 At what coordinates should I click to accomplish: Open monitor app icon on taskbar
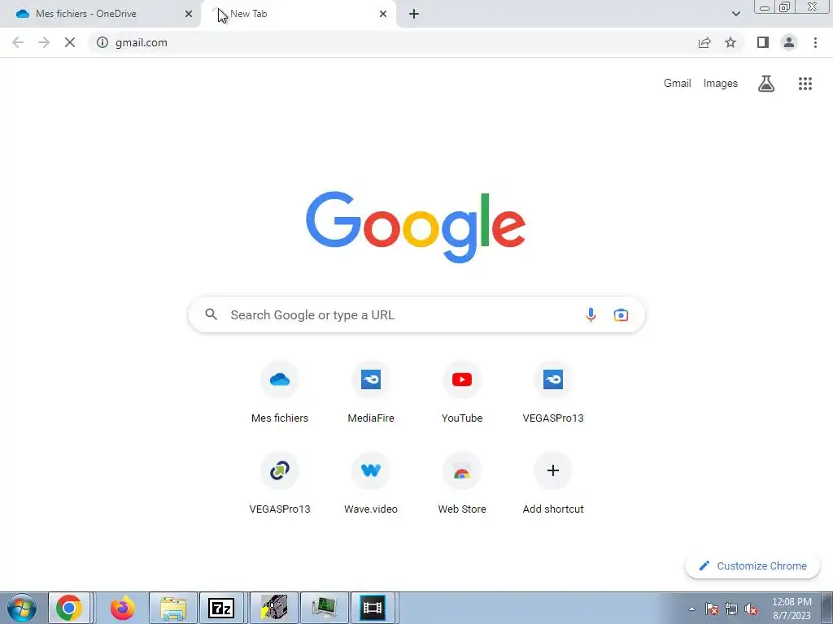click(325, 608)
